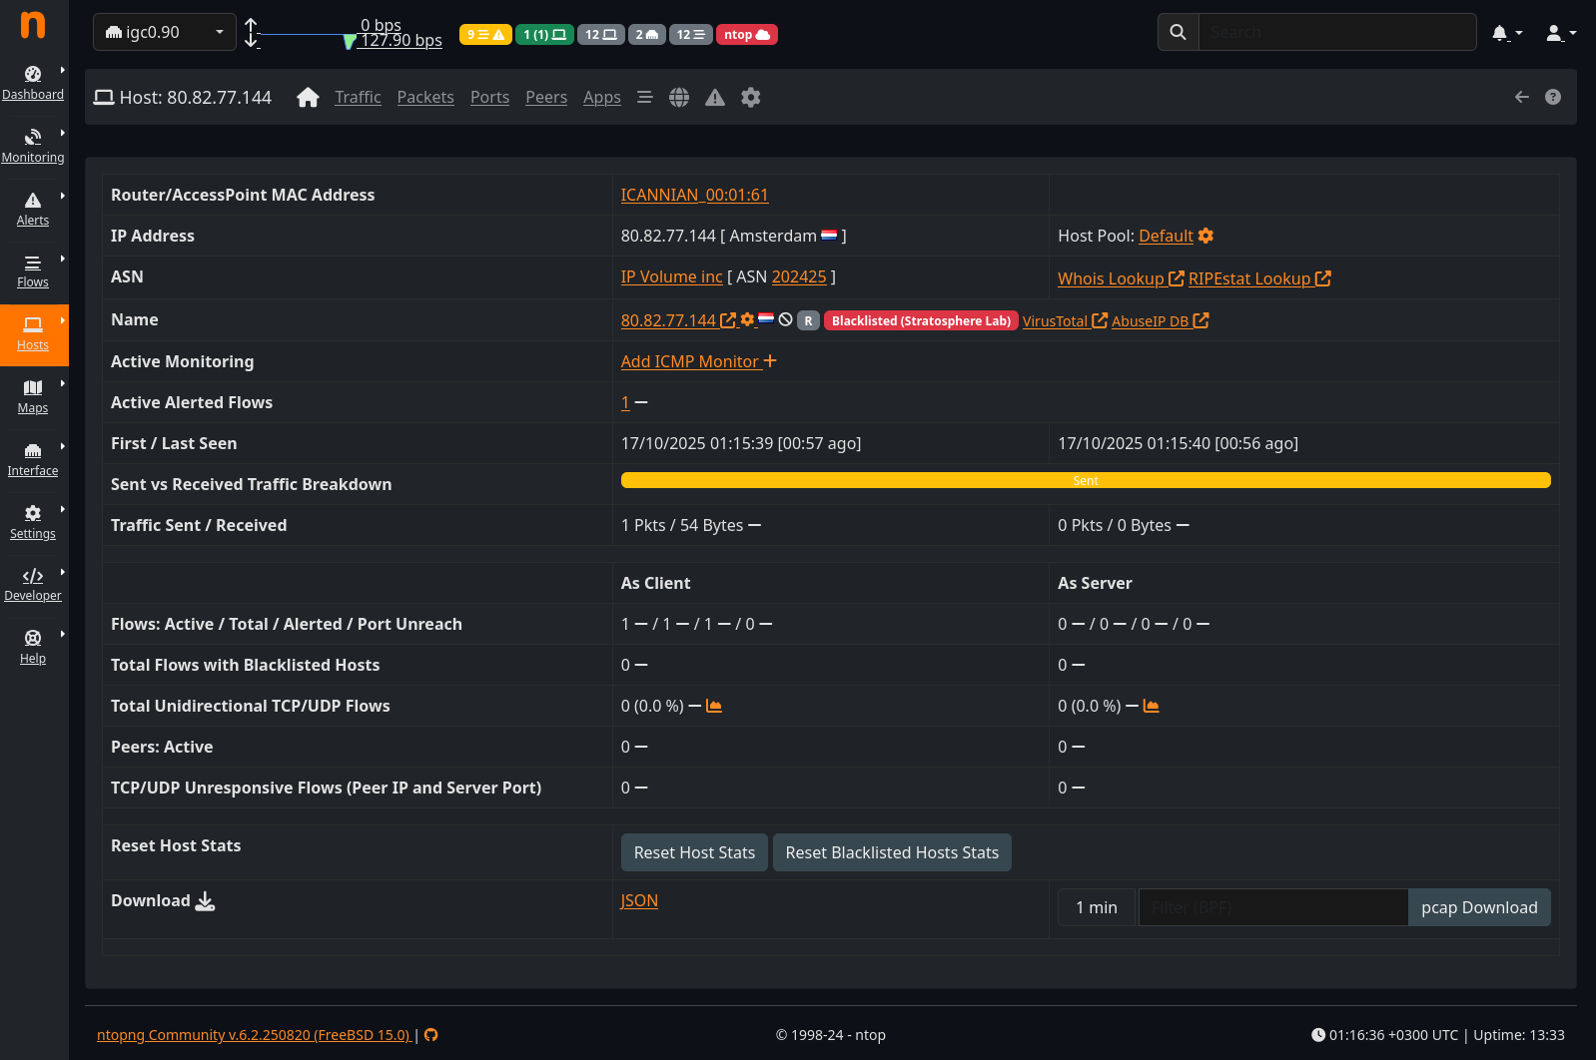Click Reset Host Stats button
This screenshot has width=1596, height=1060.
[694, 852]
